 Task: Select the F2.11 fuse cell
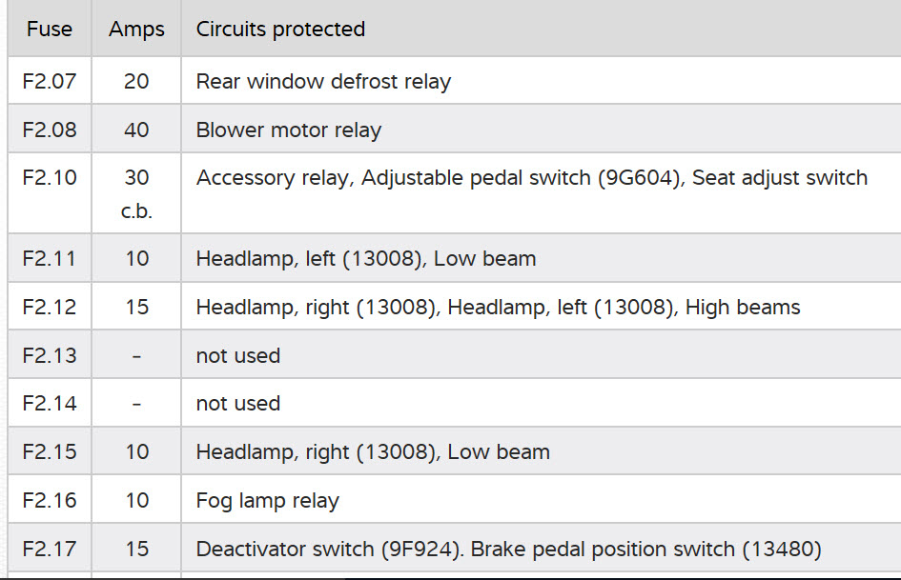(x=50, y=259)
